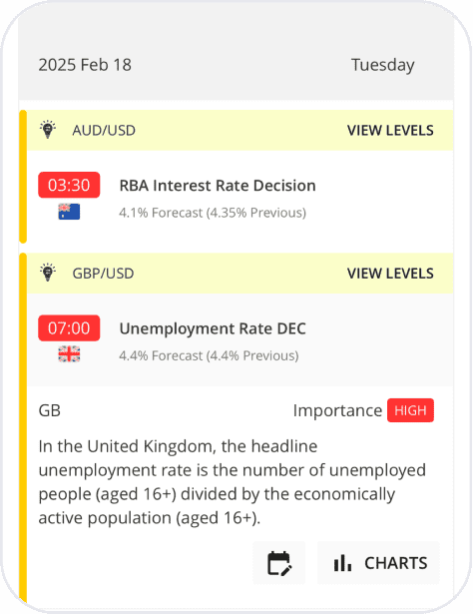473x614 pixels.
Task: Click the Australian flag icon
Action: pyautogui.click(x=69, y=212)
